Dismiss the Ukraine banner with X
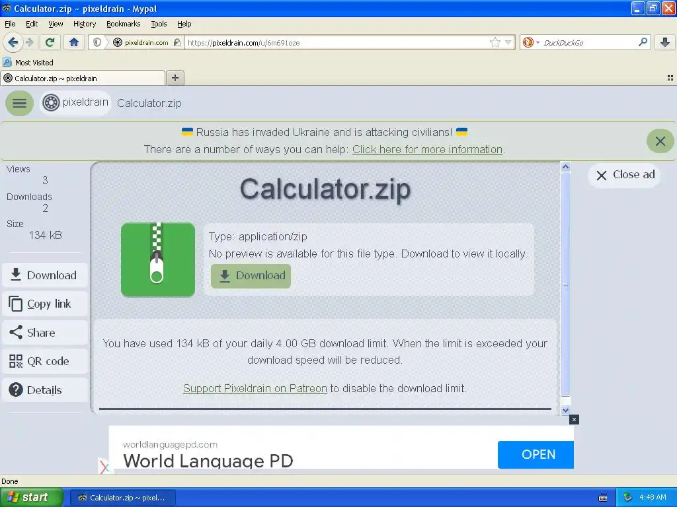Viewport: 677px width, 507px height. 660,141
